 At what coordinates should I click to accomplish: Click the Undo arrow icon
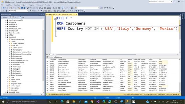pos(62,8)
